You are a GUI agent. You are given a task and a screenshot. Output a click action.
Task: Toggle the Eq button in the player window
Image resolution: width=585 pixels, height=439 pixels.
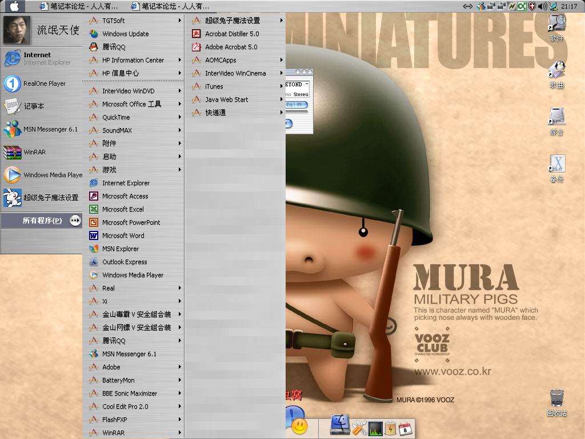point(290,105)
